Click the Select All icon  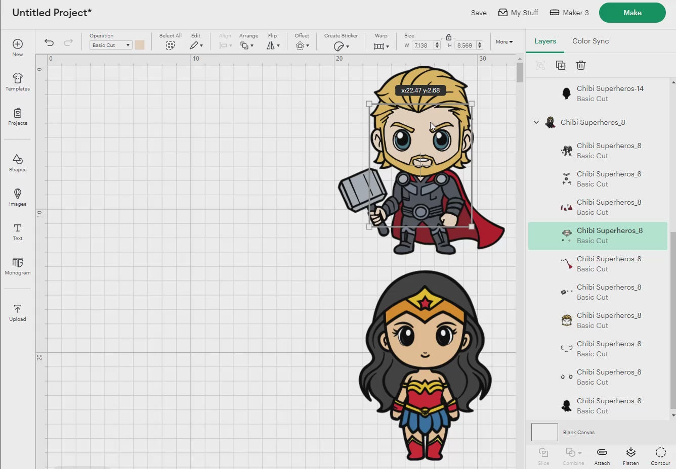pos(170,45)
